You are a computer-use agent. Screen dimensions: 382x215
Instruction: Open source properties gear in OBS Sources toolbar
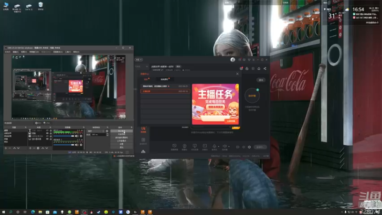coord(38,148)
